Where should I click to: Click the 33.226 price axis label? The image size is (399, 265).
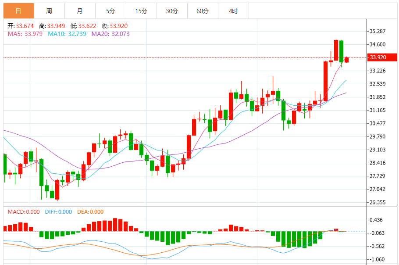378,71
